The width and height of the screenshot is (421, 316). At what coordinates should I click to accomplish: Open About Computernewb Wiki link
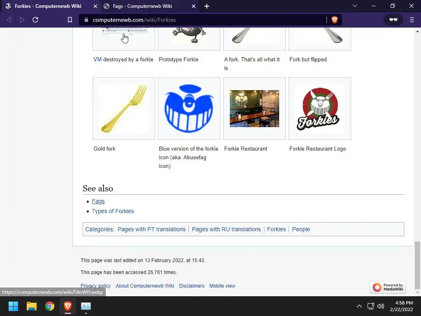pos(145,286)
